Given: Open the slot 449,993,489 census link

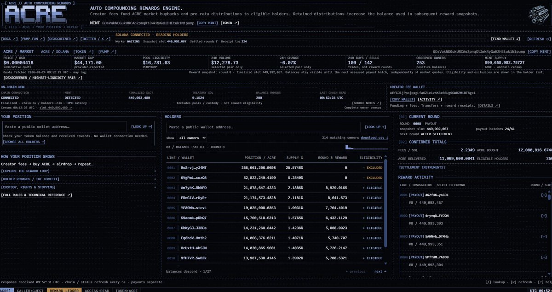Looking at the screenshot, I should 56,107.
